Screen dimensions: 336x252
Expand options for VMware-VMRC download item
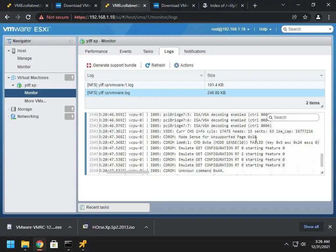70,227
